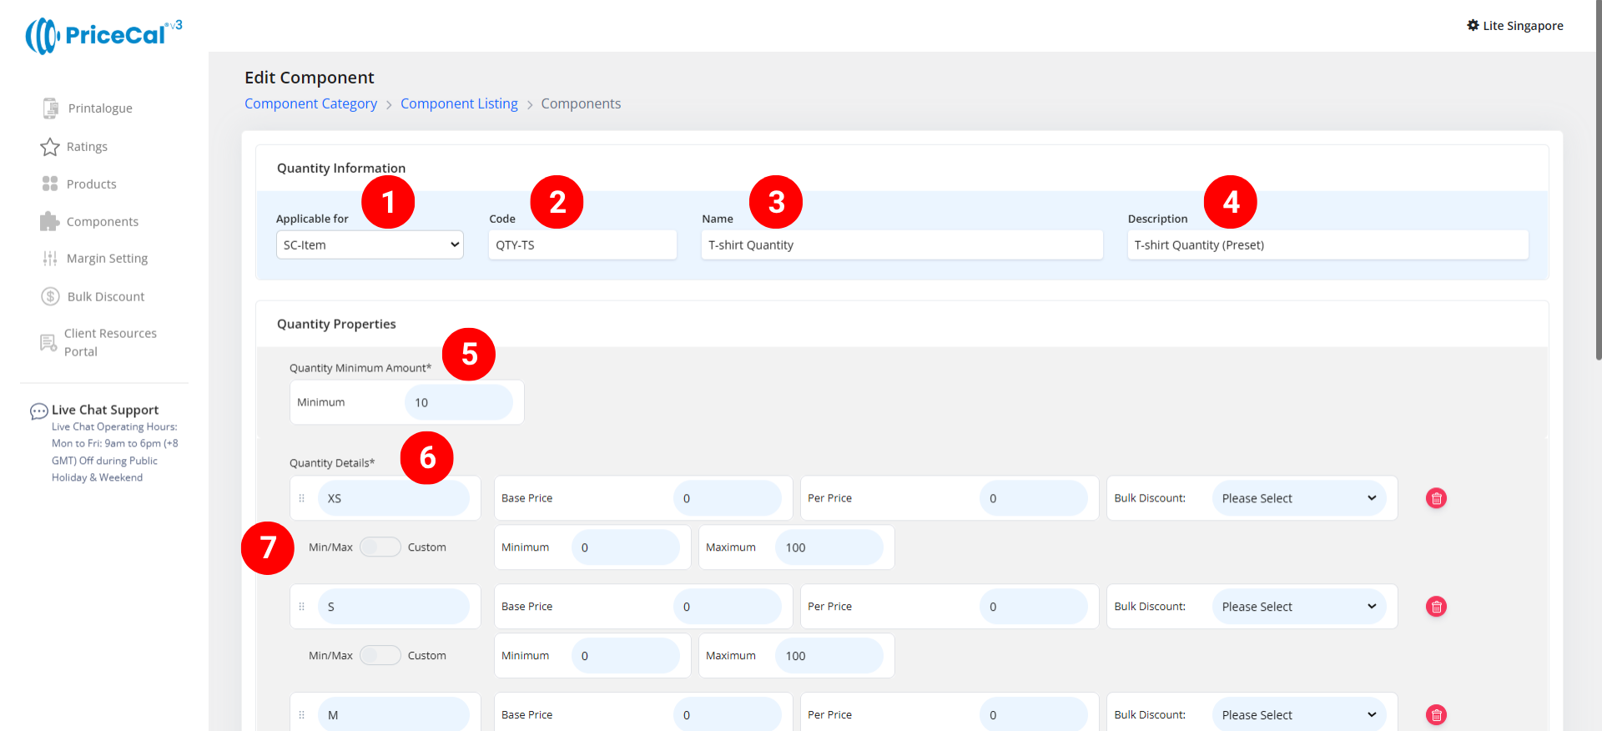Open Products via its grid icon
The height and width of the screenshot is (731, 1602).
tap(50, 184)
